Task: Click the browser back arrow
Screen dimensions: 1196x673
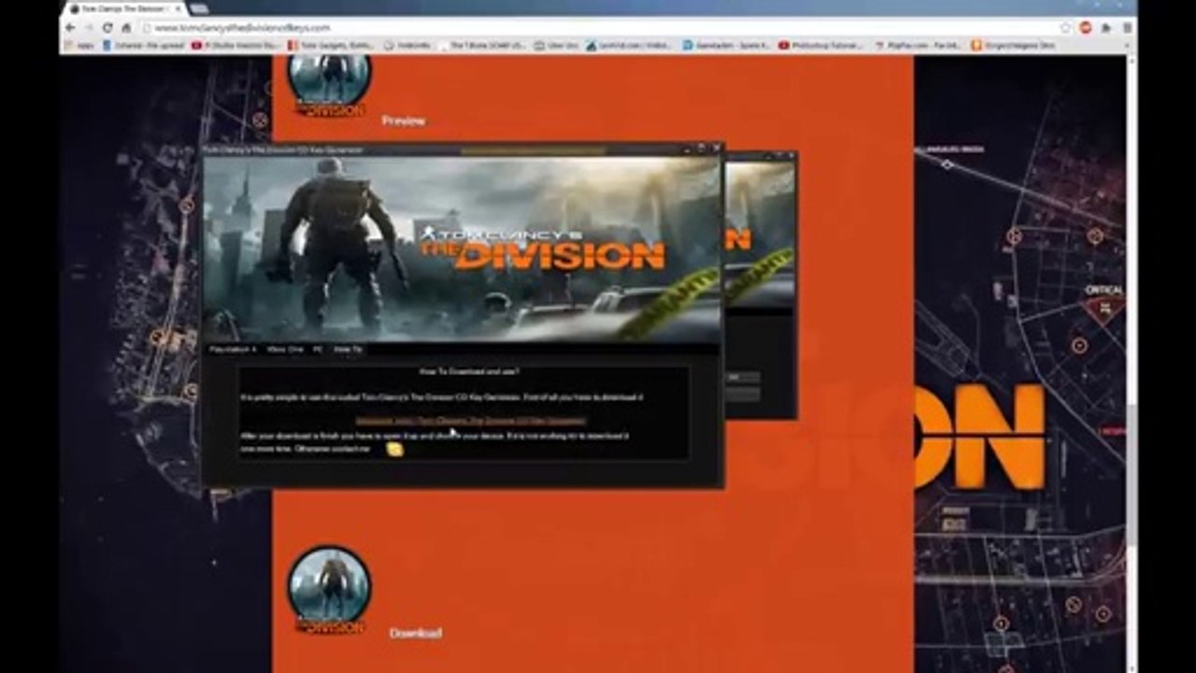Action: tap(70, 28)
